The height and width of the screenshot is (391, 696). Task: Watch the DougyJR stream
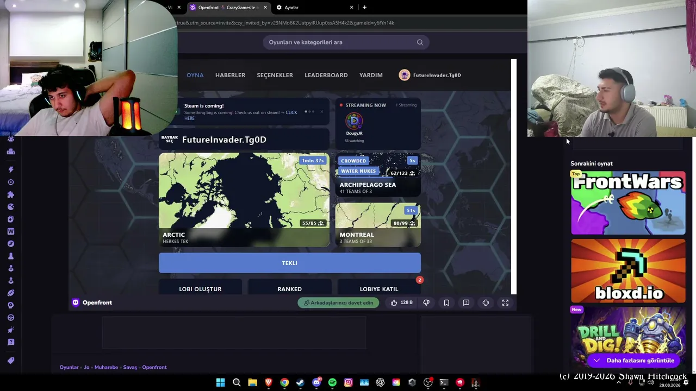[354, 124]
